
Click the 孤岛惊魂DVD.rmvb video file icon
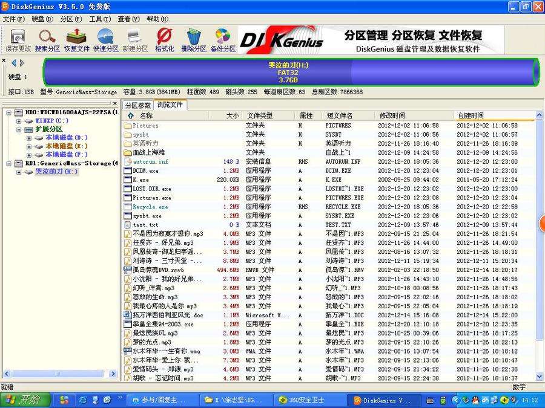tap(128, 270)
